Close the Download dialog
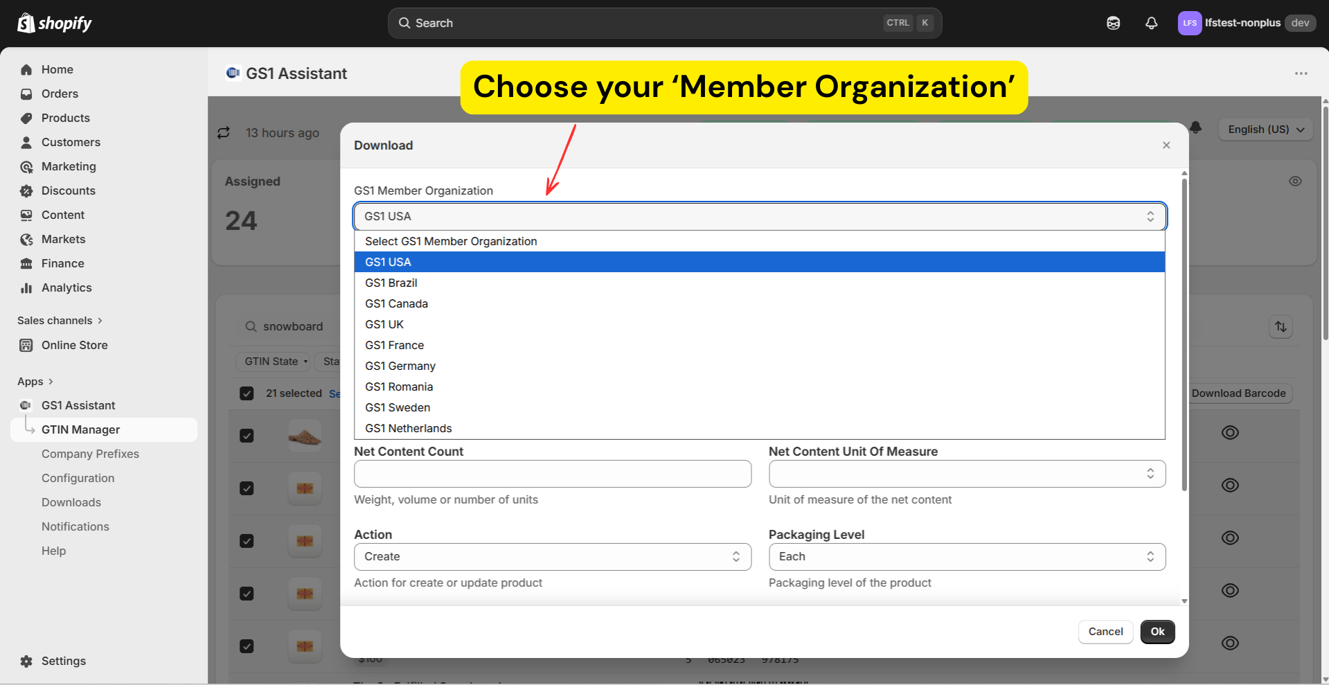1329x685 pixels. click(1166, 145)
